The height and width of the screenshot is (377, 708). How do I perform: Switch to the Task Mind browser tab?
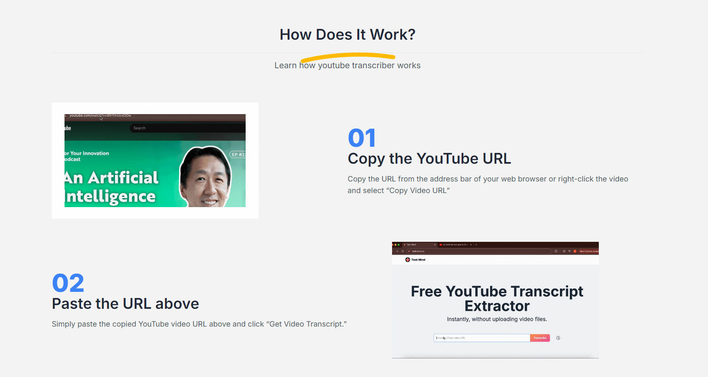411,245
